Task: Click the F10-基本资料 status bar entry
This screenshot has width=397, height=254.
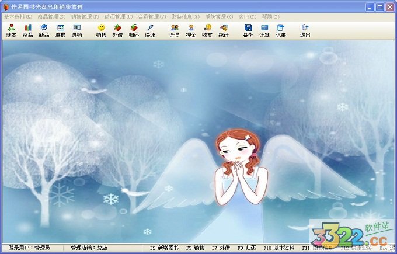Action: click(x=278, y=248)
